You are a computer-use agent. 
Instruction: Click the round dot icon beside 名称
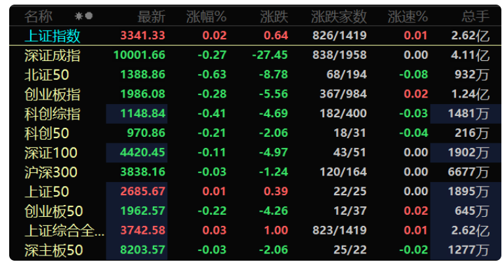point(89,16)
